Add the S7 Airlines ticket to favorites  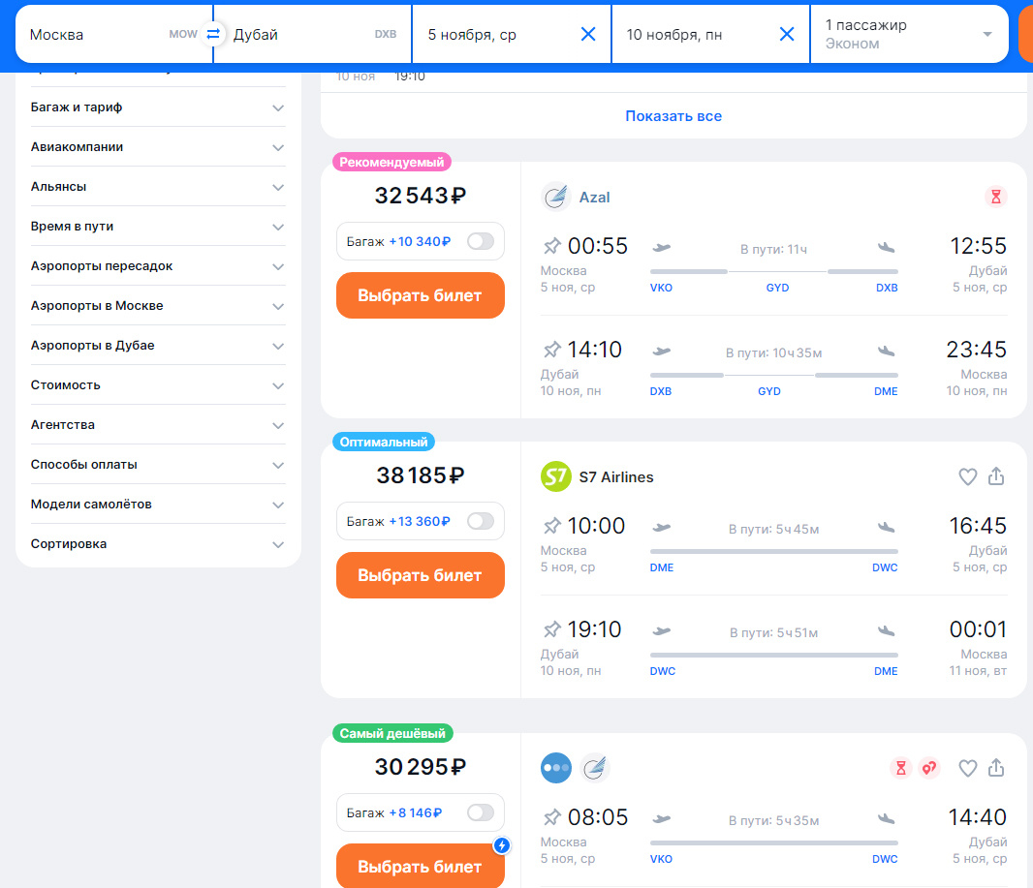[967, 475]
